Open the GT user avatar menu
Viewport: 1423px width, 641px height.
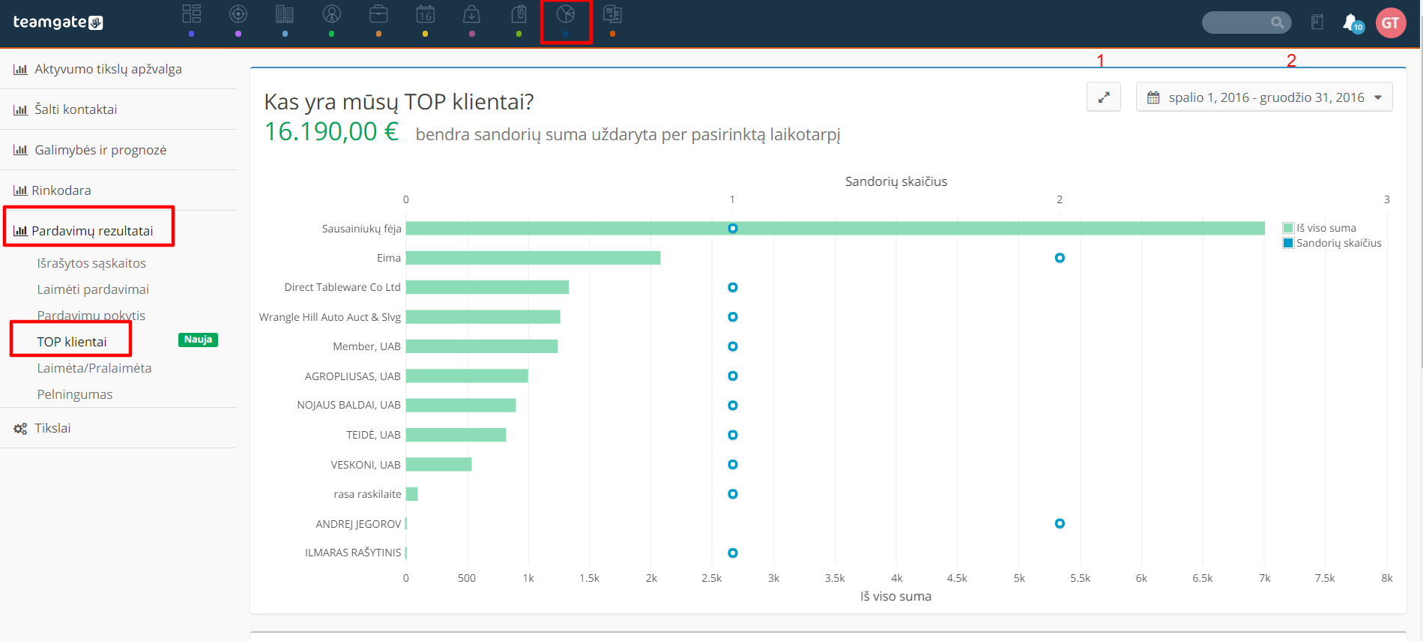pos(1391,23)
